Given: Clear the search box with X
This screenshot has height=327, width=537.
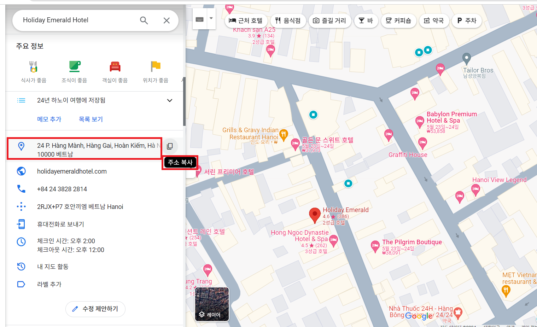Looking at the screenshot, I should (167, 21).
